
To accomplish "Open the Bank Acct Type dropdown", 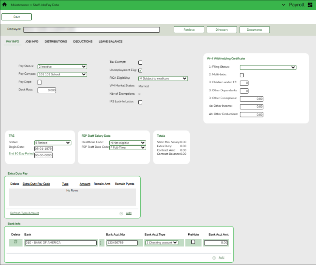I will pos(162,243).
